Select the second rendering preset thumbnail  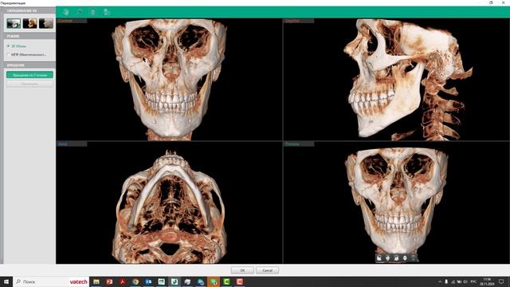point(30,23)
